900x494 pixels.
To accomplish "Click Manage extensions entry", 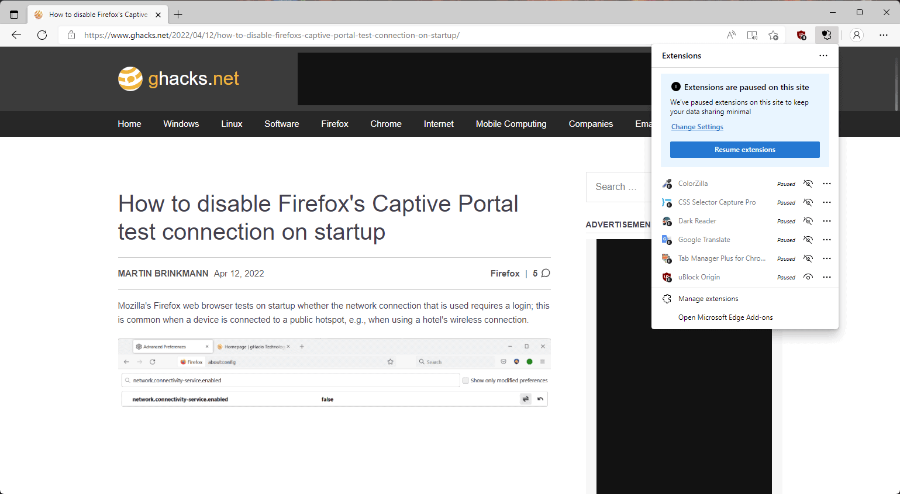I will 745,299.
